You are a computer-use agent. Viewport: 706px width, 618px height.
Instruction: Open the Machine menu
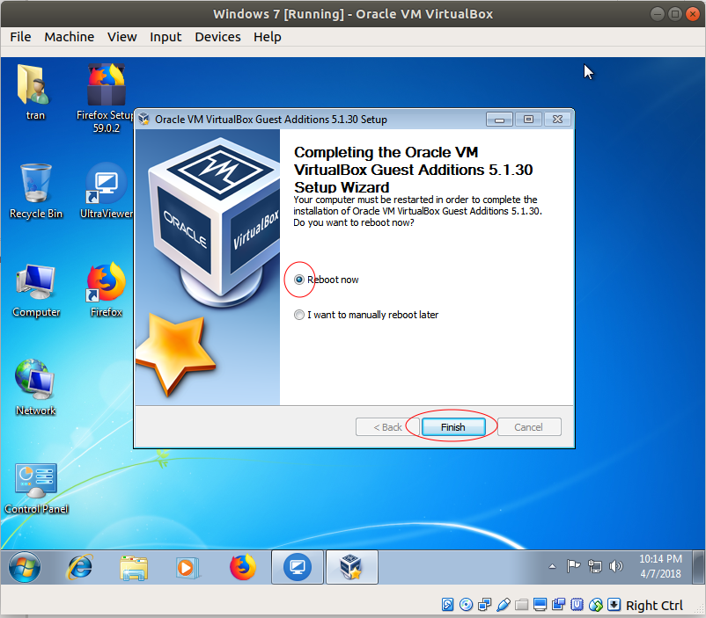click(70, 37)
